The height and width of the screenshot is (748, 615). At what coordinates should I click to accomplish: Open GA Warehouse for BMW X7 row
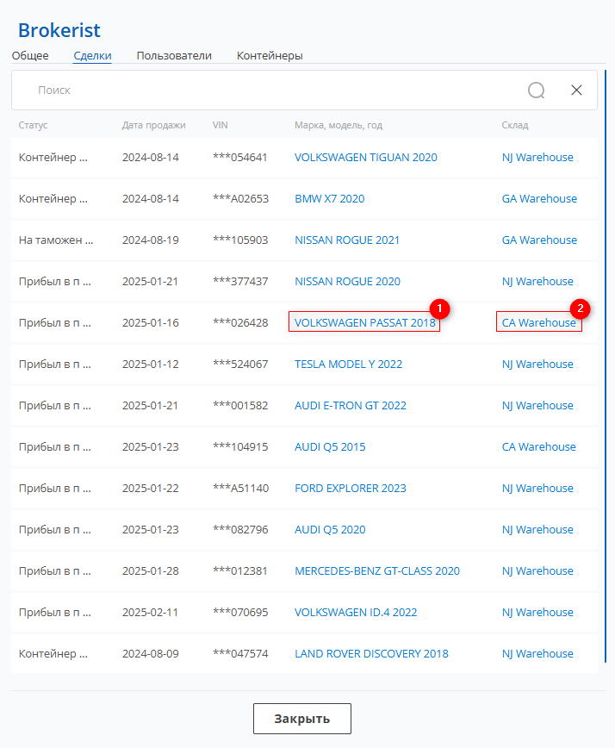539,199
